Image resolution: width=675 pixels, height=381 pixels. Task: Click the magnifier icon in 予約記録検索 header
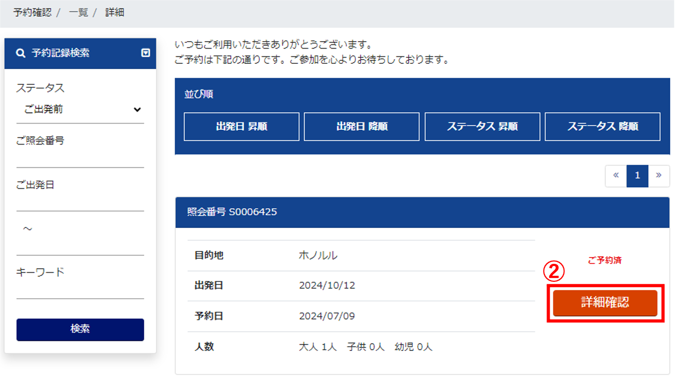pos(21,53)
